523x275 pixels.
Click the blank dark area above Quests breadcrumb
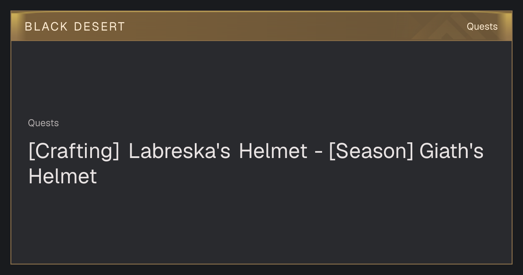click(x=261, y=79)
